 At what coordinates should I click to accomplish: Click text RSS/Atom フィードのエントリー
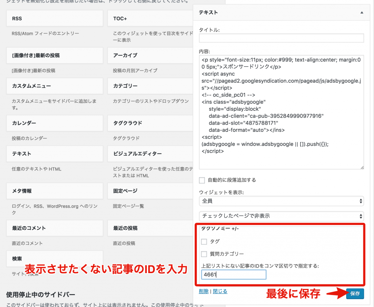pyautogui.click(x=45, y=34)
